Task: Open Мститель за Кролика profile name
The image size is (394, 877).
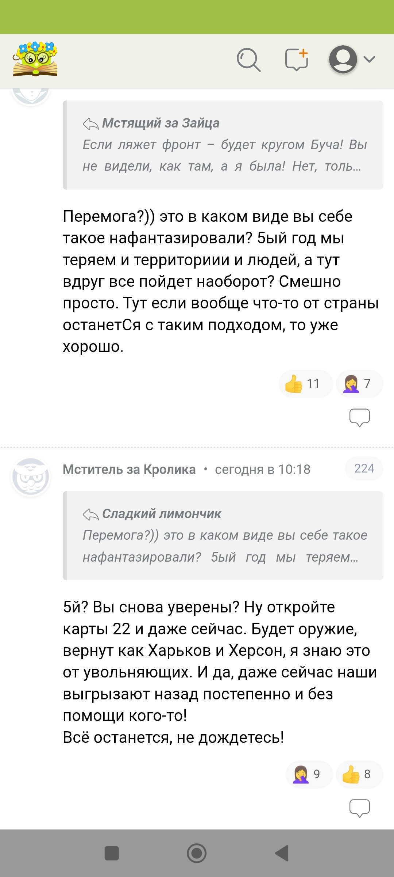Action: [x=129, y=470]
